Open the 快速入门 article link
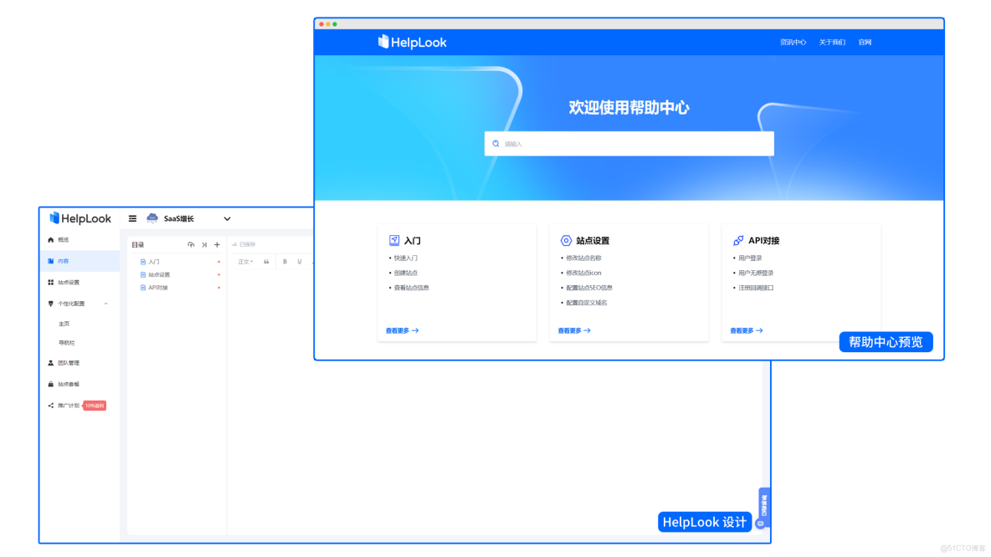Image resolution: width=991 pixels, height=557 pixels. [x=405, y=258]
